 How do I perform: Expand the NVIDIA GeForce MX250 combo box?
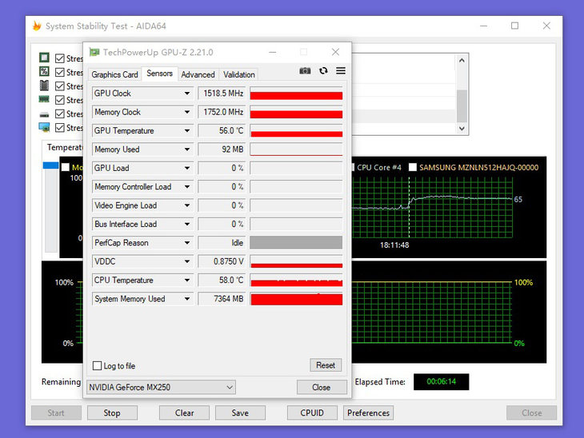point(161,388)
